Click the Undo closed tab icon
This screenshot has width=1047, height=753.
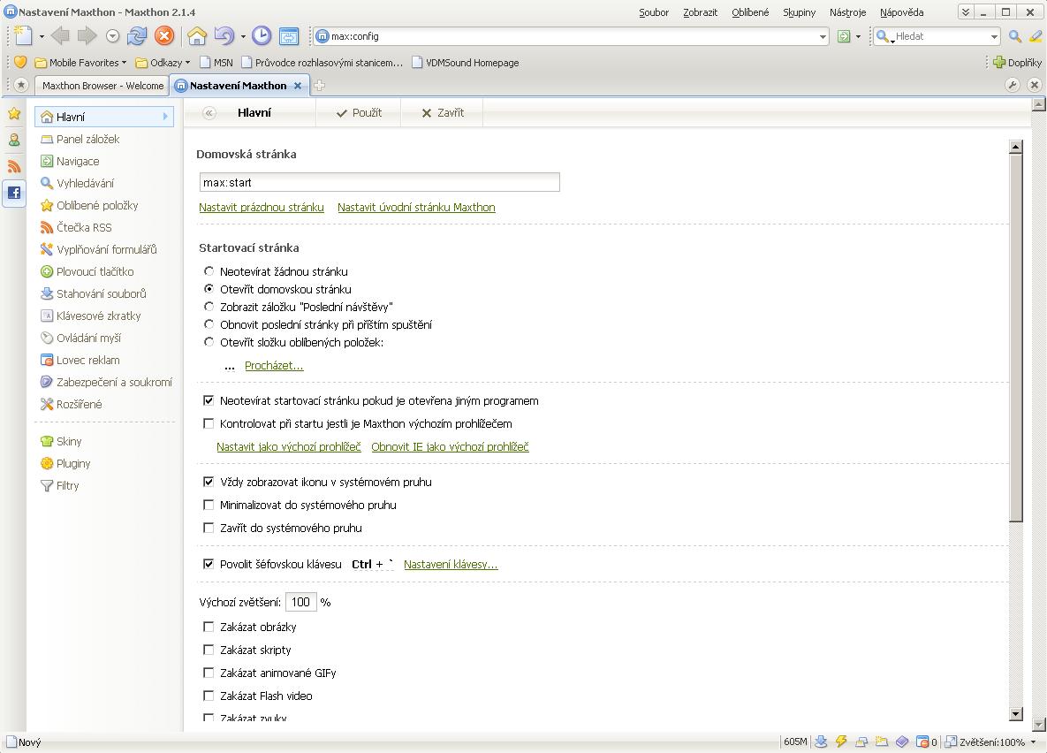(x=224, y=36)
